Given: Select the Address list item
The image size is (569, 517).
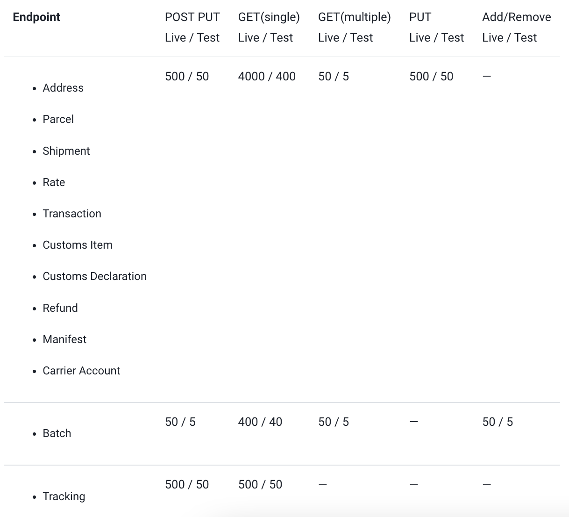Looking at the screenshot, I should [63, 88].
